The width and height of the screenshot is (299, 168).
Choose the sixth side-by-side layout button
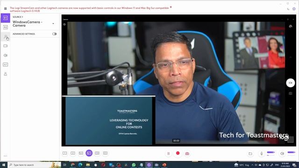pos(105,153)
